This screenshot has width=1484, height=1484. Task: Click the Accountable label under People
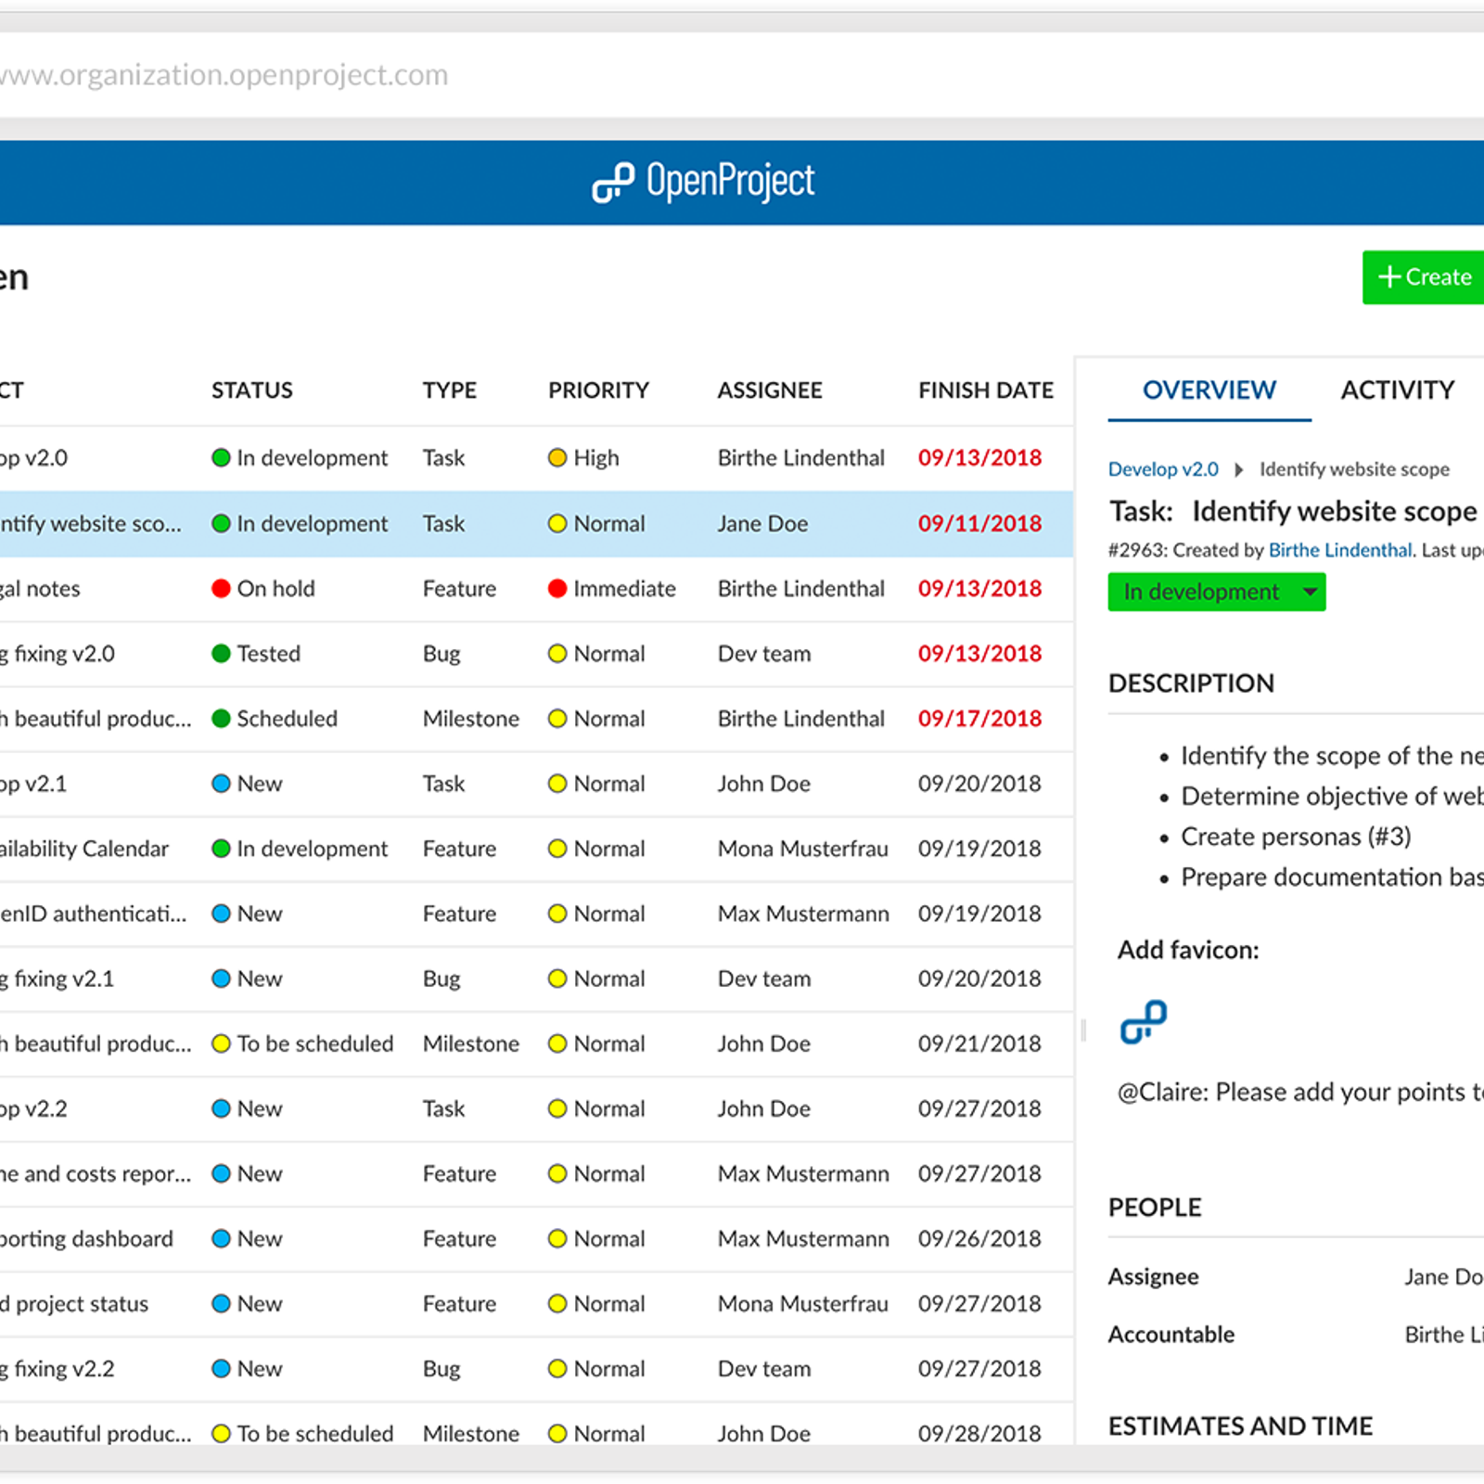1171,1335
